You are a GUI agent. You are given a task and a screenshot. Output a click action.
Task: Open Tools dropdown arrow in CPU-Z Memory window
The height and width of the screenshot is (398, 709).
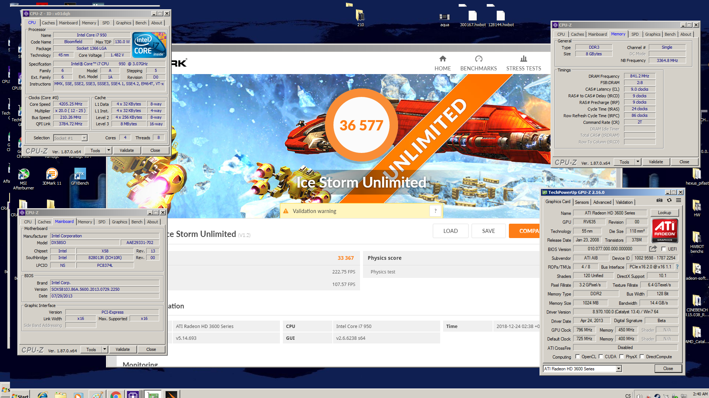638,162
